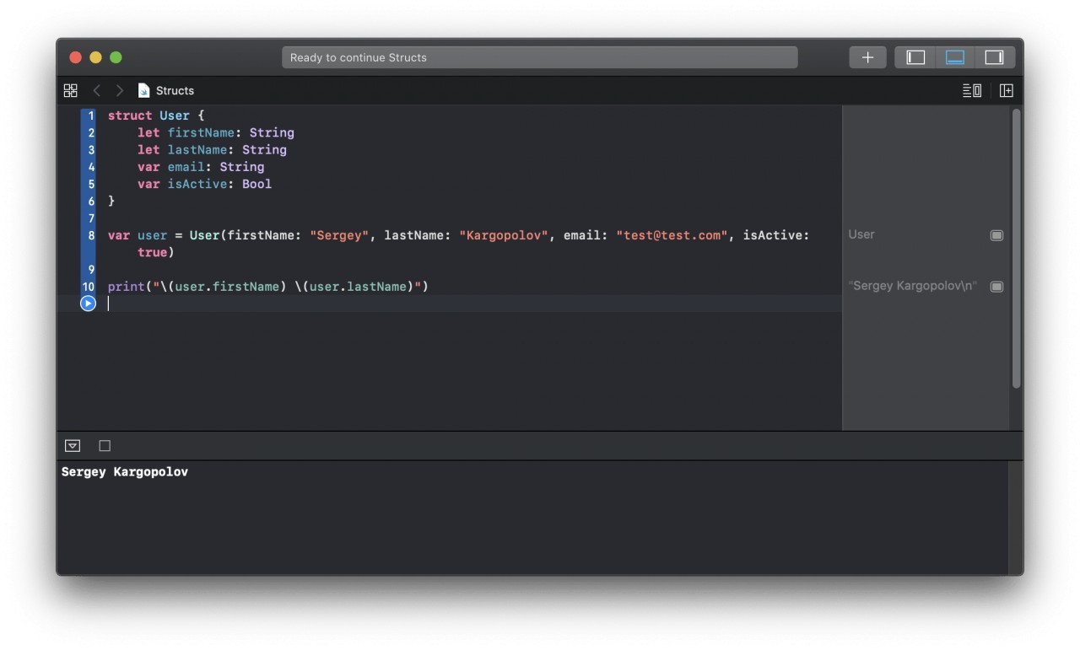Toggle the right inspector panel

click(994, 57)
